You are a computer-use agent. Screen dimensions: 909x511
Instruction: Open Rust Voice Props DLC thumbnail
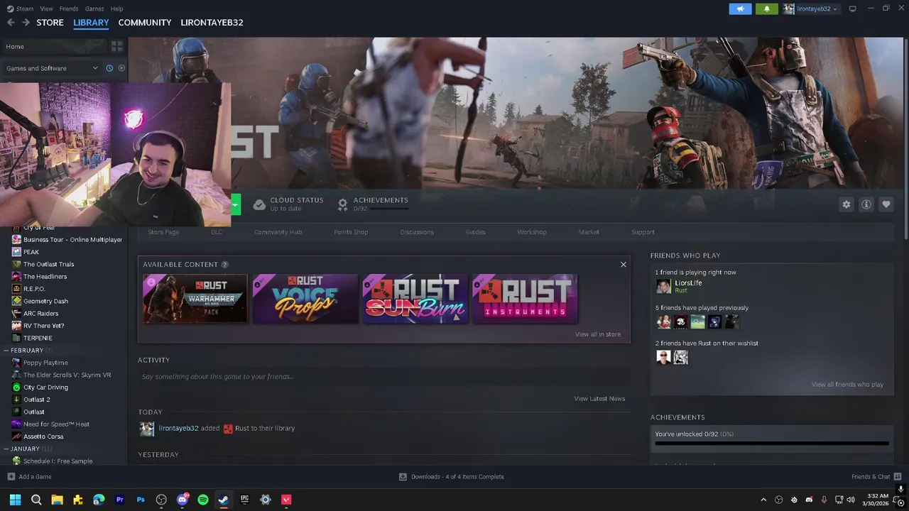(305, 299)
